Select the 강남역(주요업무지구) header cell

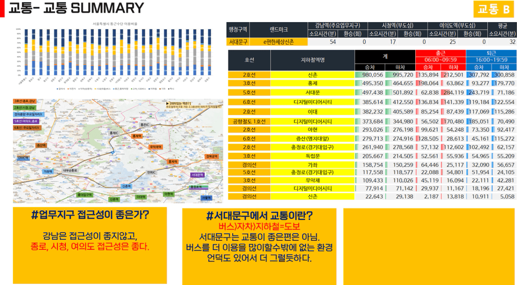(337, 26)
